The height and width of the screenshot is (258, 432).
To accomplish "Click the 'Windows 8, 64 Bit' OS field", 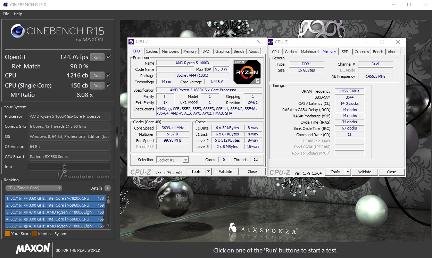I will tap(69, 136).
